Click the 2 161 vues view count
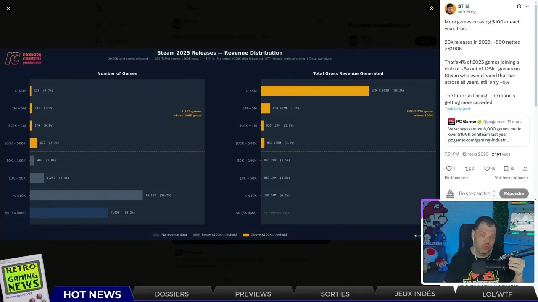Screen dimensions: 538x302 pos(501,154)
